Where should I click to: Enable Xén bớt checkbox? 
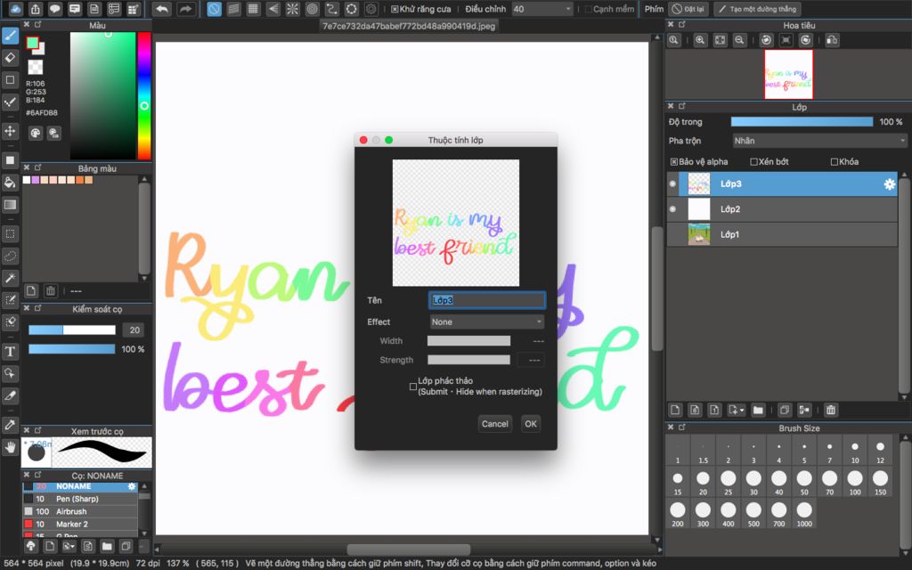[x=753, y=162]
